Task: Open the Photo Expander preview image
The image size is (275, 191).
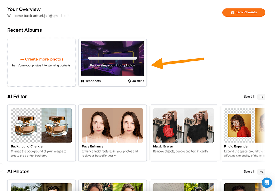Action: coord(244,125)
